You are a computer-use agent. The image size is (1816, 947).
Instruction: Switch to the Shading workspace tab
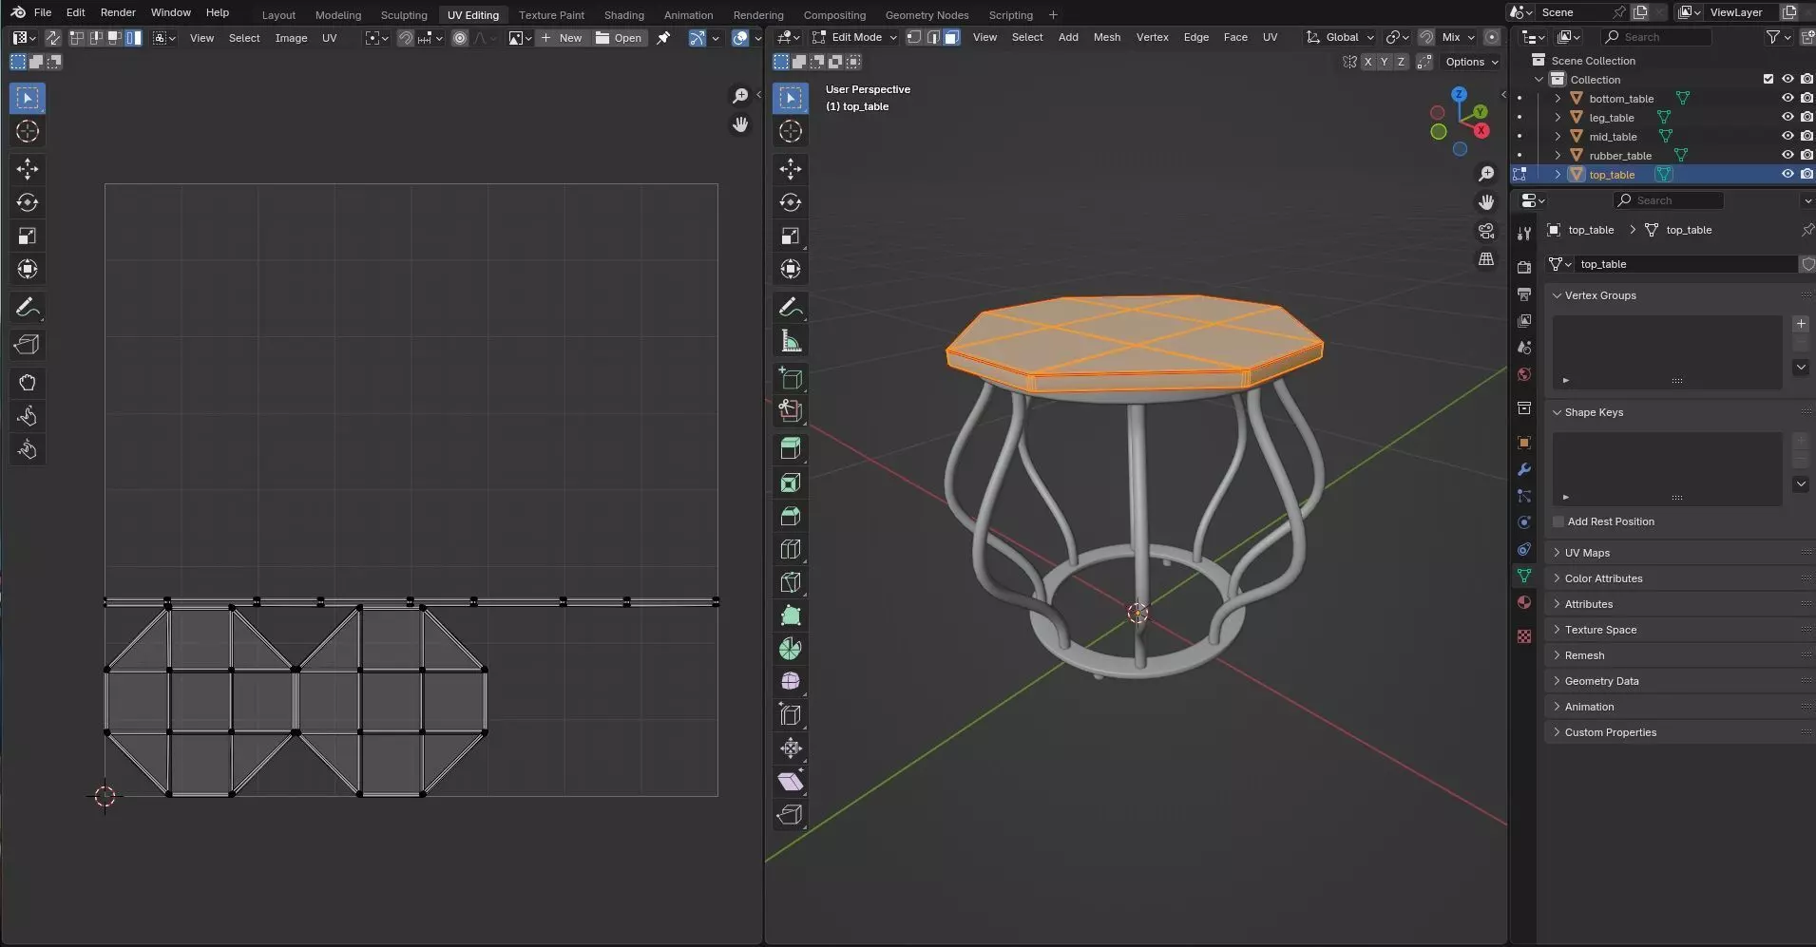[623, 15]
